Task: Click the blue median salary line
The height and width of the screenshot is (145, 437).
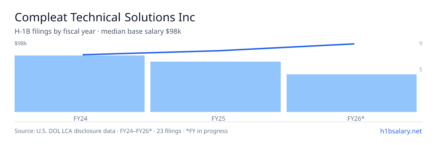Action: pyautogui.click(x=219, y=50)
